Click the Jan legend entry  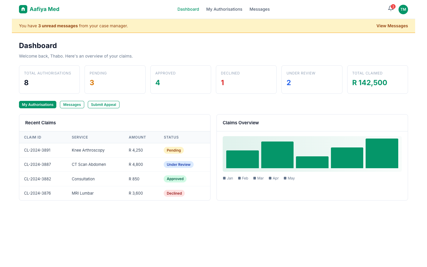(x=228, y=178)
